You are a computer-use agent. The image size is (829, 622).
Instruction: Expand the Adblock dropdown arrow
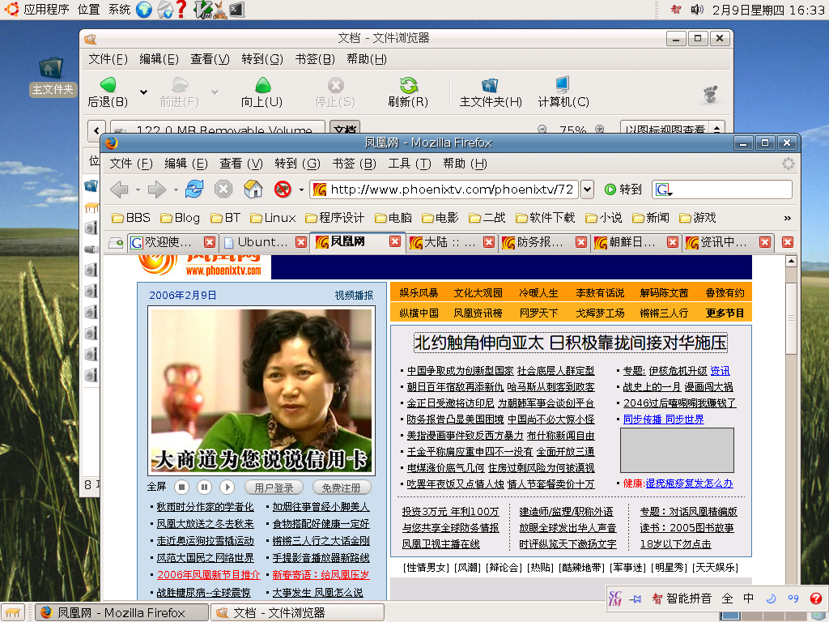coord(301,190)
